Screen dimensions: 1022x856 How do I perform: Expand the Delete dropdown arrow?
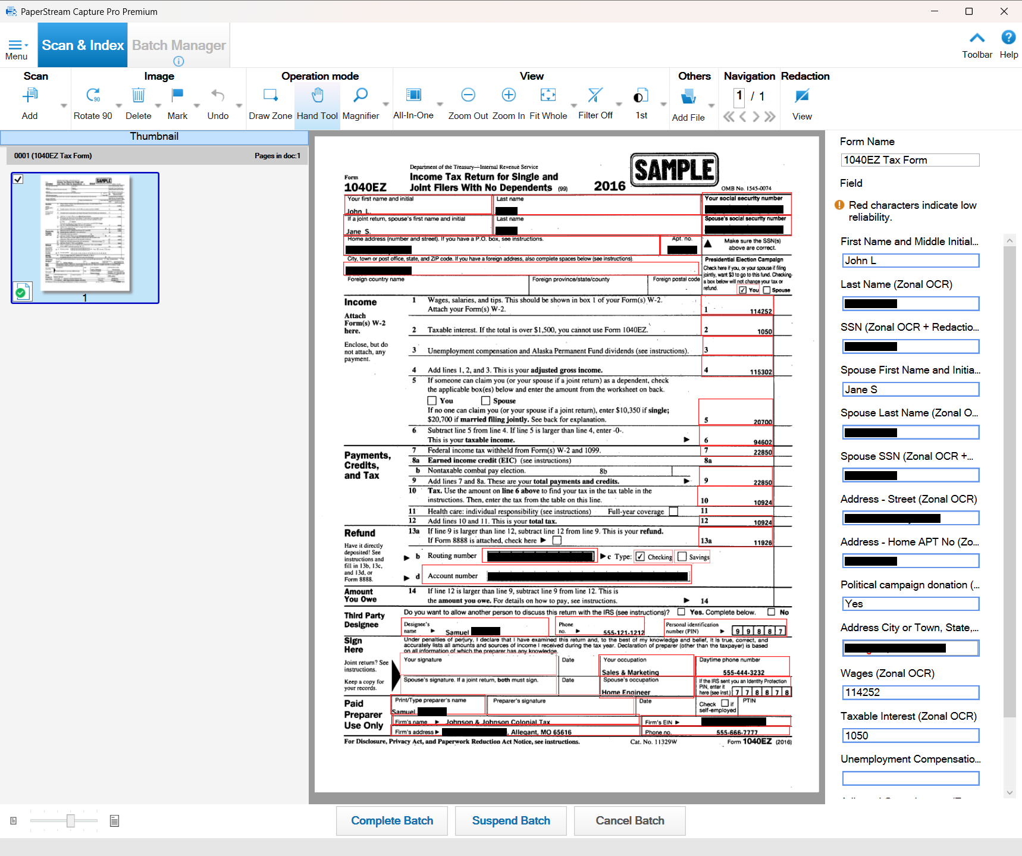[x=158, y=106]
